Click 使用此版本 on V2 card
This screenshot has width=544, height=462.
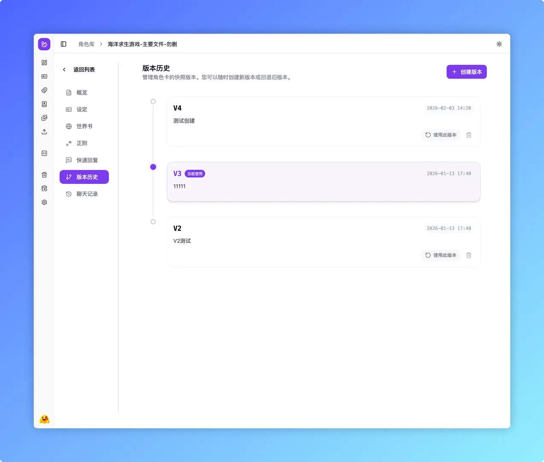pyautogui.click(x=441, y=255)
